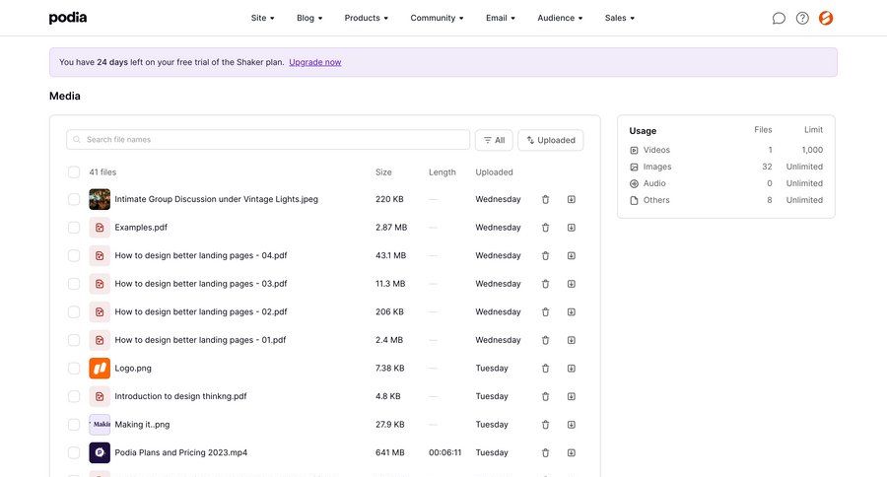The width and height of the screenshot is (887, 477).
Task: Expand the Blog dropdown menu
Action: click(x=309, y=18)
